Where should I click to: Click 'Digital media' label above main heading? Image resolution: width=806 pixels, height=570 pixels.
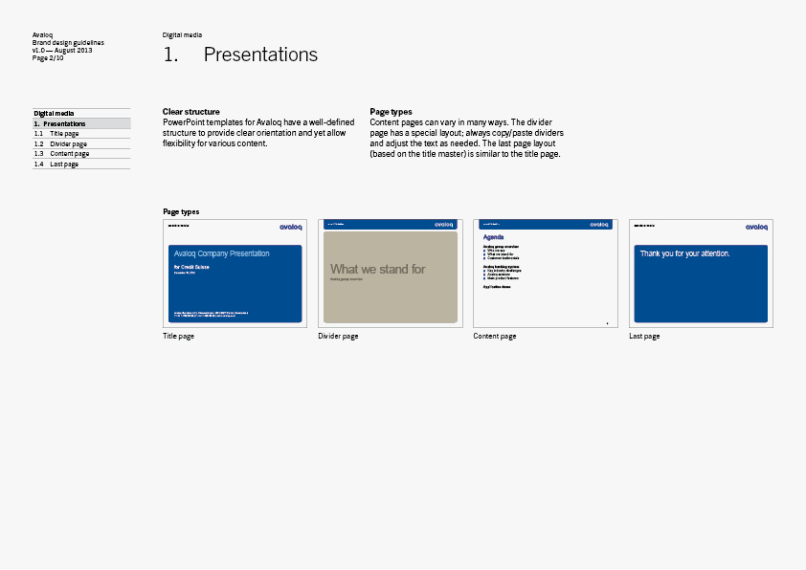pos(182,35)
